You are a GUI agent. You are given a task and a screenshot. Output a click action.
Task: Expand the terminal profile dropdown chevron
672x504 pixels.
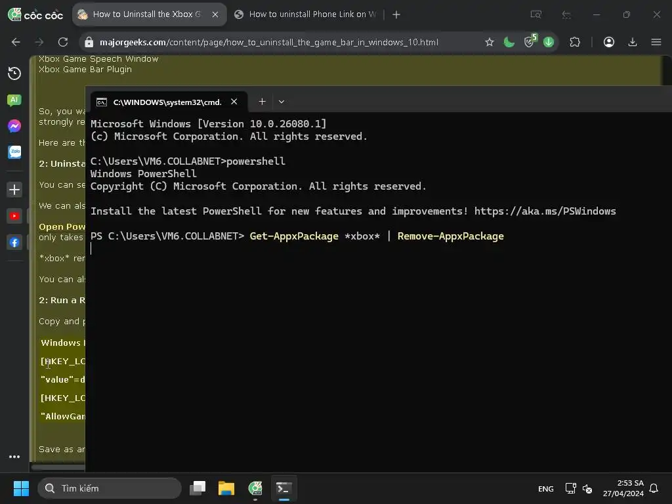282,102
